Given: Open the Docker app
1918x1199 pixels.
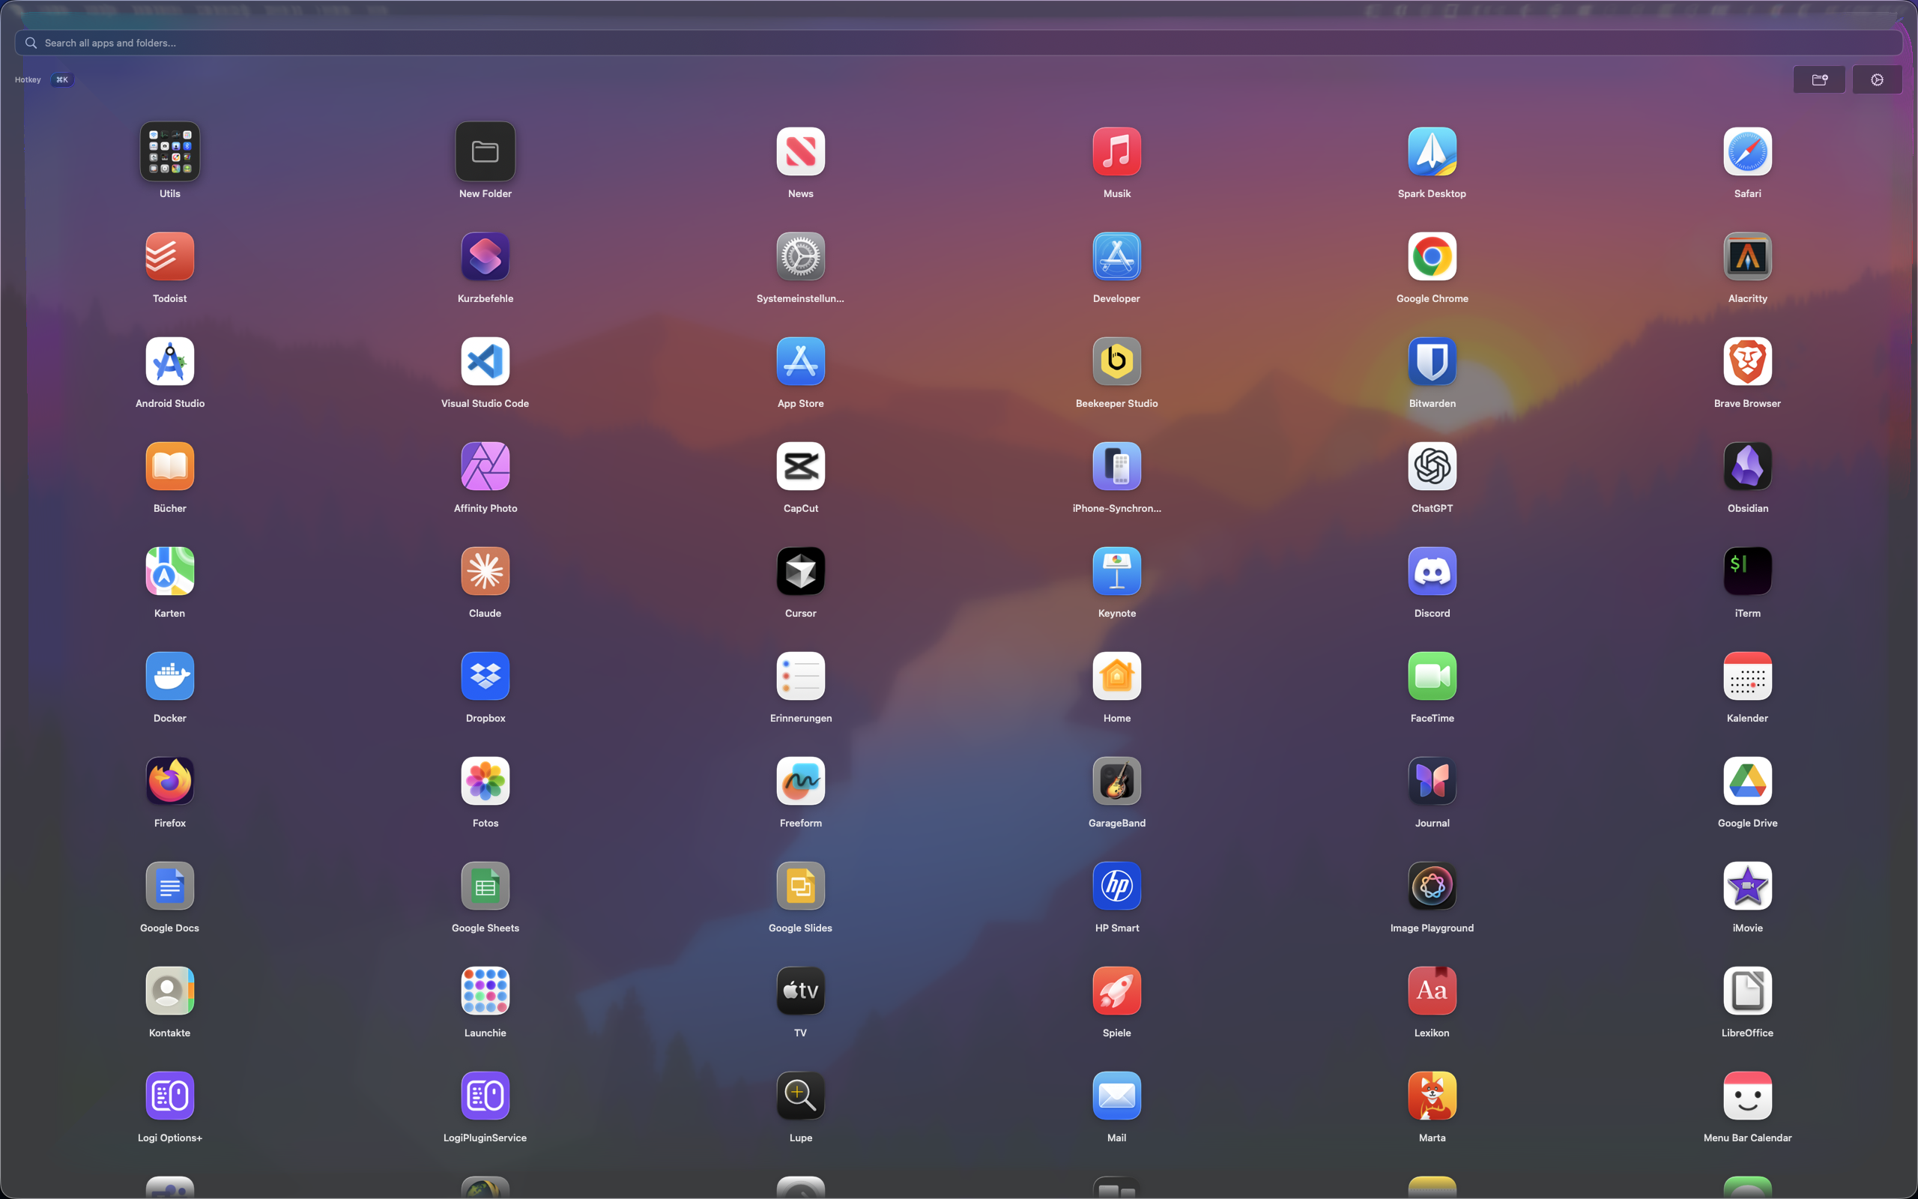Looking at the screenshot, I should 169,677.
